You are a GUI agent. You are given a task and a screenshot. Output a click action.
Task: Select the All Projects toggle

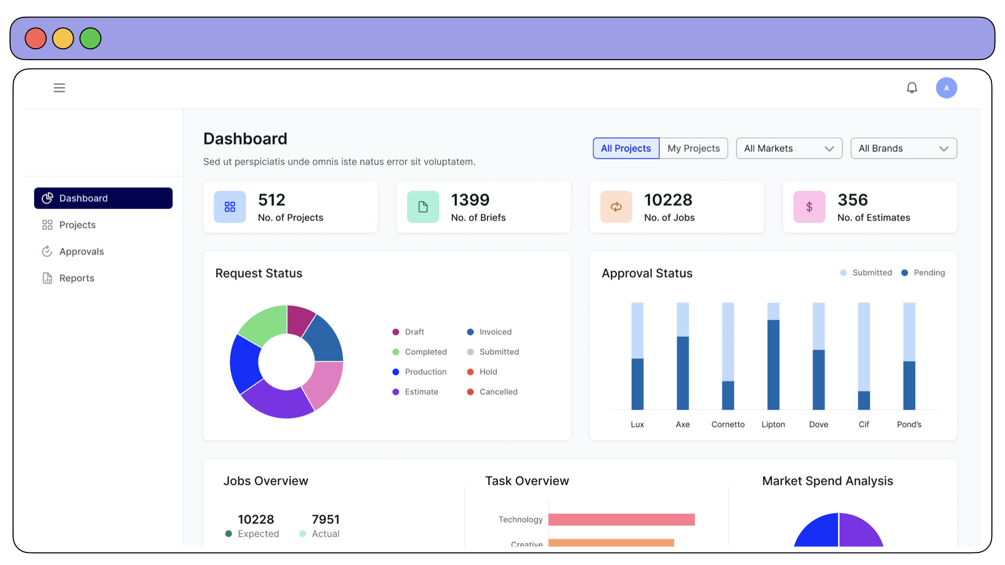coord(626,149)
